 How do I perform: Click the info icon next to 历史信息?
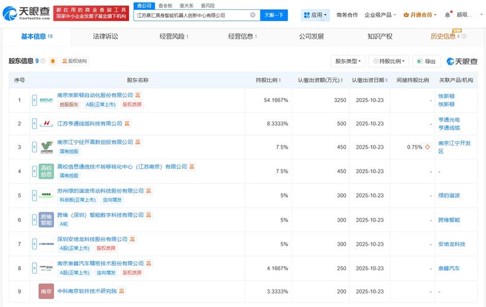point(464,36)
